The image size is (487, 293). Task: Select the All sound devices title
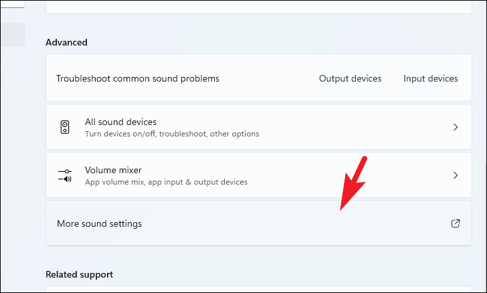point(120,122)
